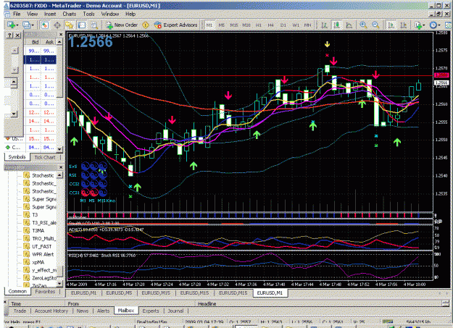Switch to the Favorites tab in Navigator

coord(45,291)
